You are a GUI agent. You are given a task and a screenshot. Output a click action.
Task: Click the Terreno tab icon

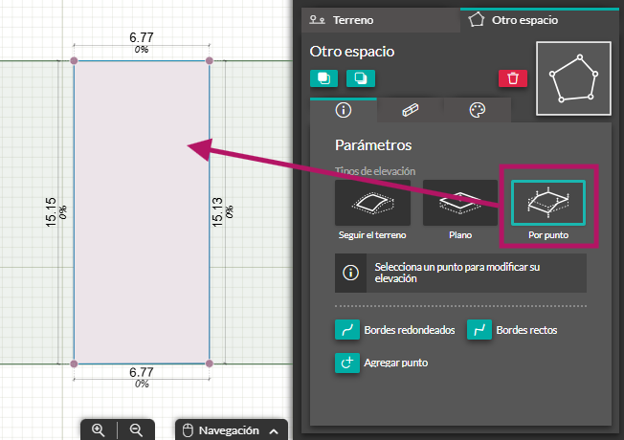coord(317,19)
